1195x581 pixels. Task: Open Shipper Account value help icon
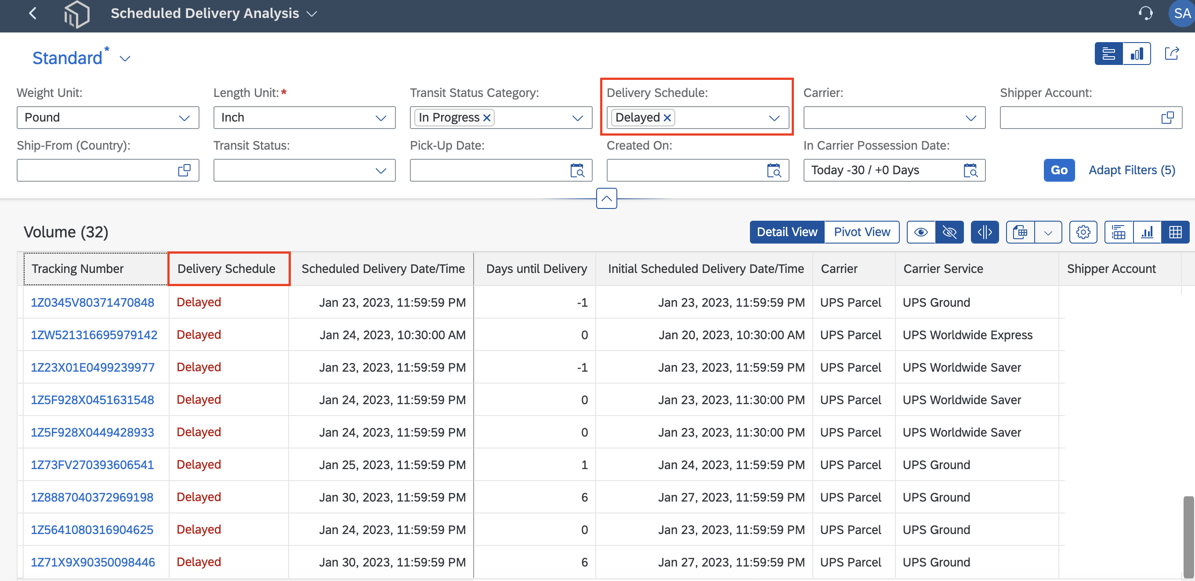tap(1167, 118)
